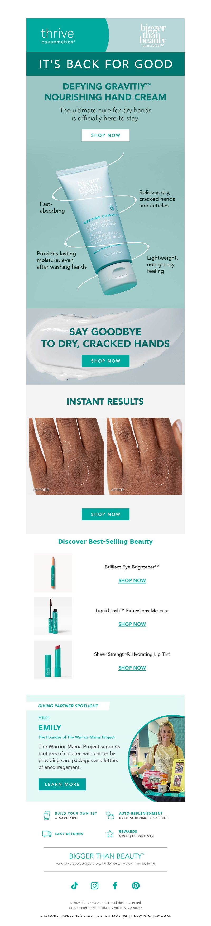Screen dimensions: 211x926
Task: Click white Shop Now button under hand cream headline
Action: pyautogui.click(x=105, y=135)
